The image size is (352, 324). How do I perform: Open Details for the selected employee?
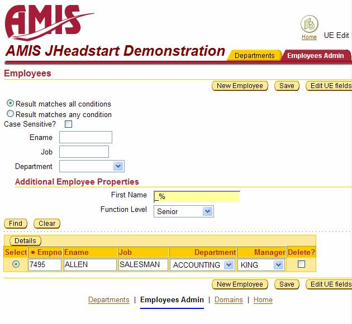pos(25,241)
